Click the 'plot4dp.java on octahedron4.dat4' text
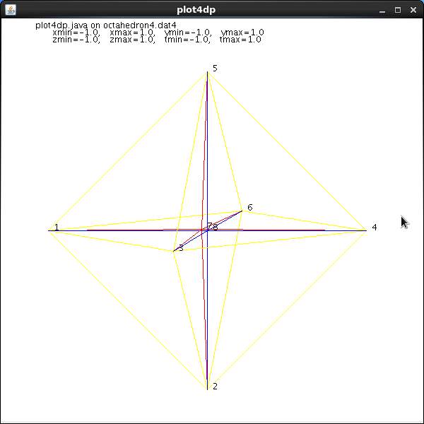Image resolution: width=424 pixels, height=424 pixels. click(106, 25)
